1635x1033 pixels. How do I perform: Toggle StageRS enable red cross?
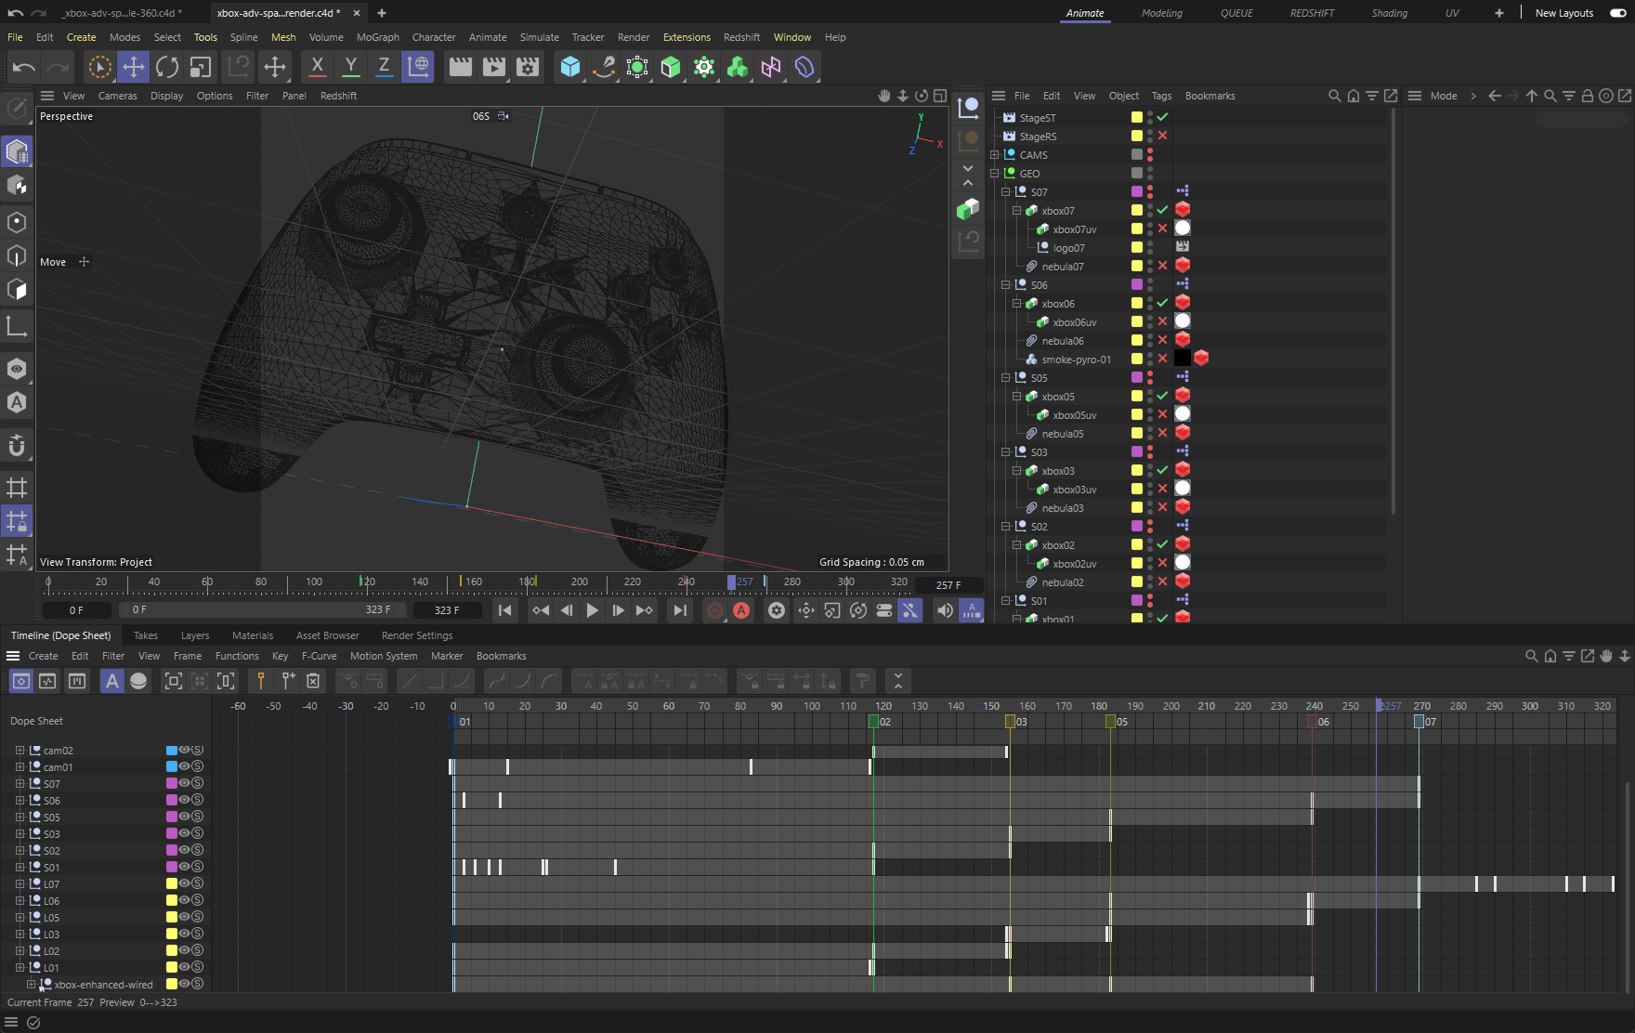(1162, 136)
